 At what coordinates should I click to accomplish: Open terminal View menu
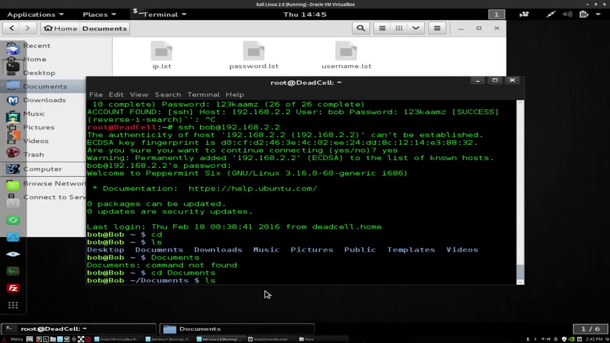click(x=139, y=94)
